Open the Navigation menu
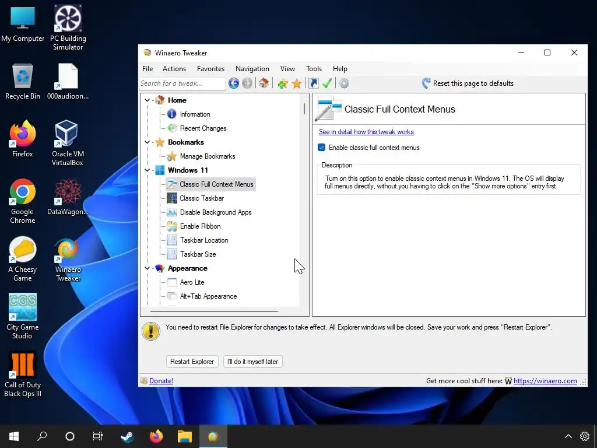The height and width of the screenshot is (448, 597). pos(252,69)
